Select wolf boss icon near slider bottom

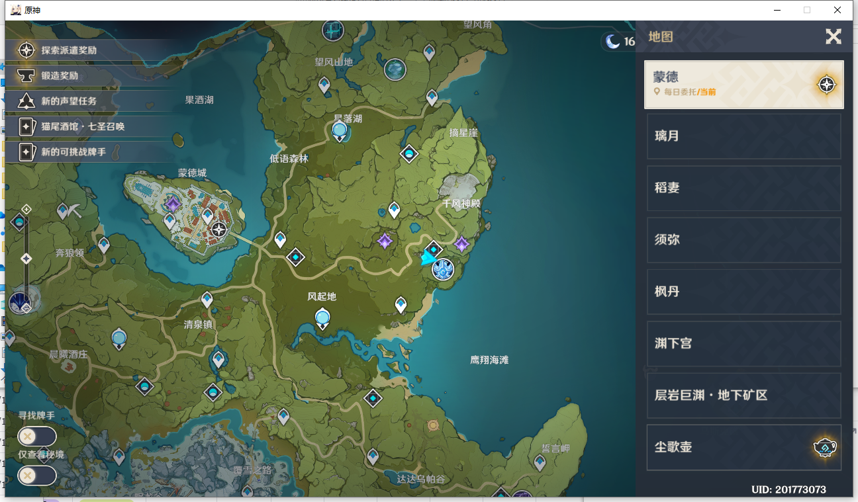[19, 303]
